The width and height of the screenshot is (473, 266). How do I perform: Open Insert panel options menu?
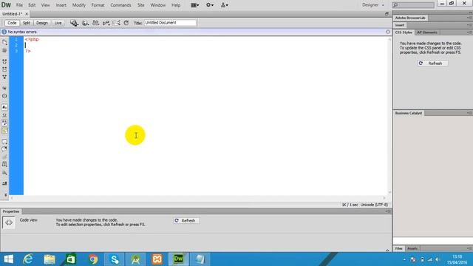point(469,25)
